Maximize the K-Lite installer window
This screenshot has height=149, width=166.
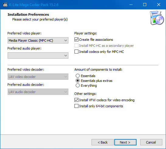pos(145,5)
